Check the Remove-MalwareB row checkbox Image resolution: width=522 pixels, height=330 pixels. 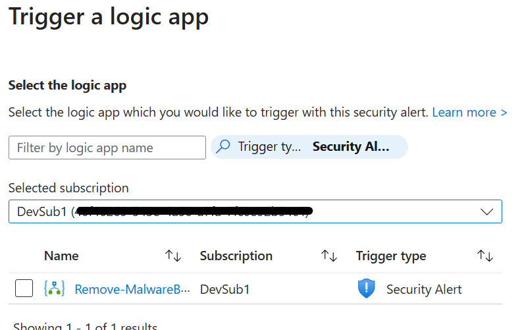point(24,288)
